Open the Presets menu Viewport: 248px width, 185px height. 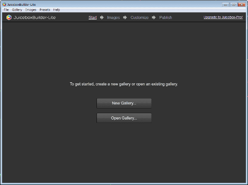click(x=45, y=10)
